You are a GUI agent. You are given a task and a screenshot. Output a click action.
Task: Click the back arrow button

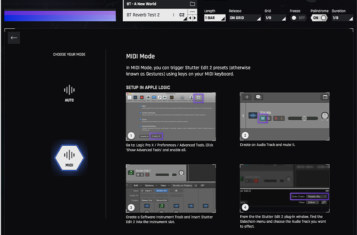(x=14, y=38)
